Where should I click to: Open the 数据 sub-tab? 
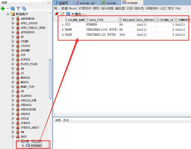[65, 8]
